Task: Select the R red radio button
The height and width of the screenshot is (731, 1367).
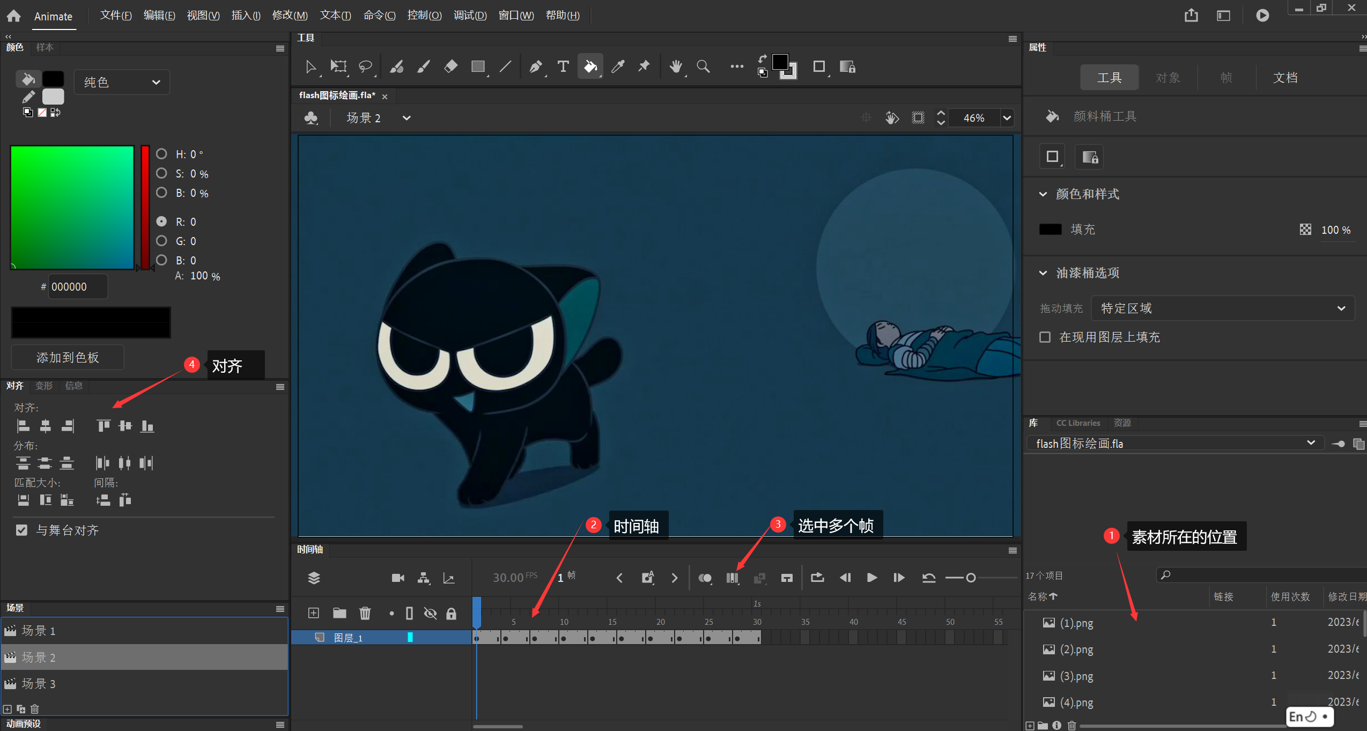Action: 161,221
